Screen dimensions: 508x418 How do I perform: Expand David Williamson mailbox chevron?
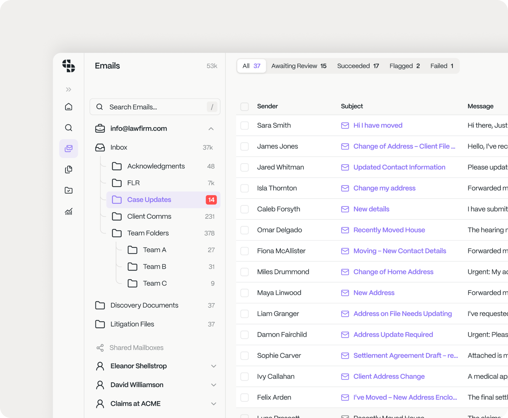coord(213,385)
